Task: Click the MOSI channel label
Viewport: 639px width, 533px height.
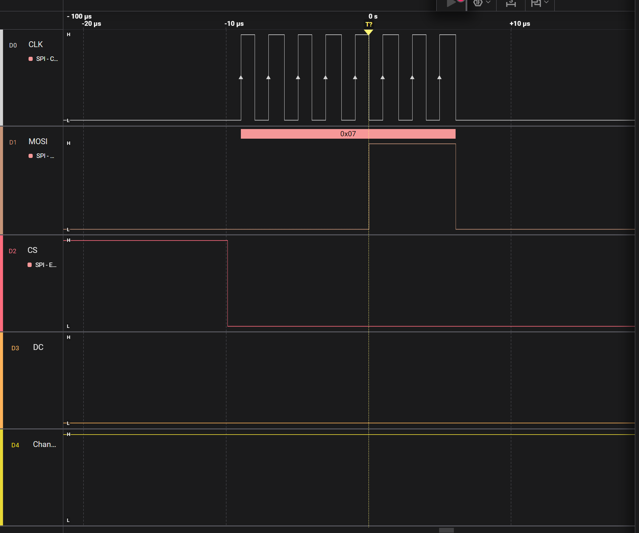Action: tap(38, 142)
